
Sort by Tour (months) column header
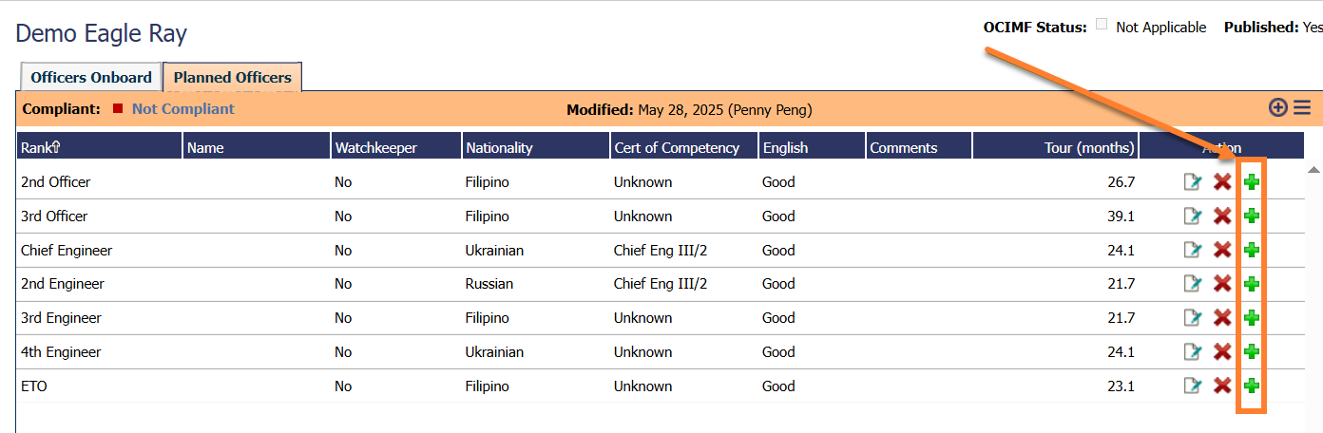click(x=1089, y=147)
